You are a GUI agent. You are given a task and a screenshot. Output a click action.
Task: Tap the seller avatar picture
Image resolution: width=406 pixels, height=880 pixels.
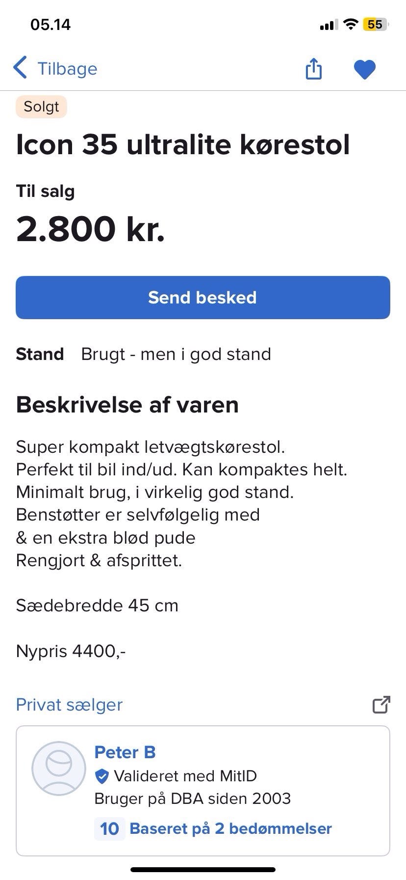pos(59,769)
